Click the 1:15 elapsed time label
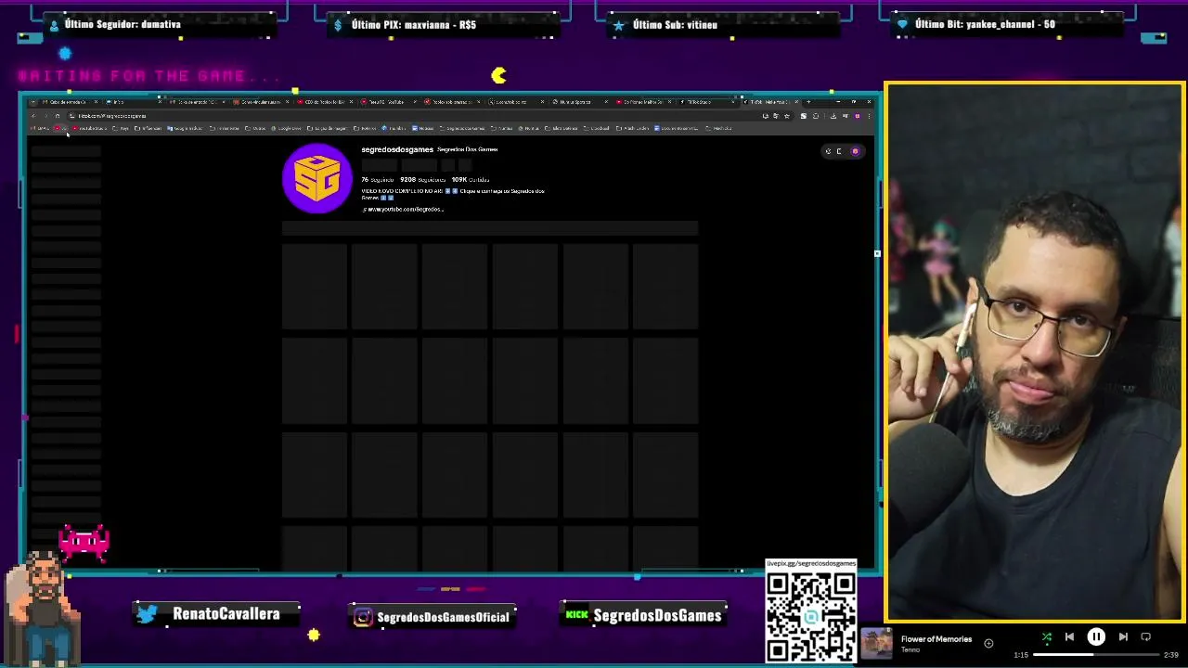The height and width of the screenshot is (668, 1188). [1021, 655]
